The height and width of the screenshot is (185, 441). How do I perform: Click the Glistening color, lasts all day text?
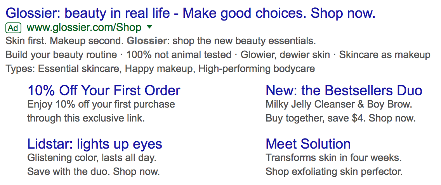point(92,158)
